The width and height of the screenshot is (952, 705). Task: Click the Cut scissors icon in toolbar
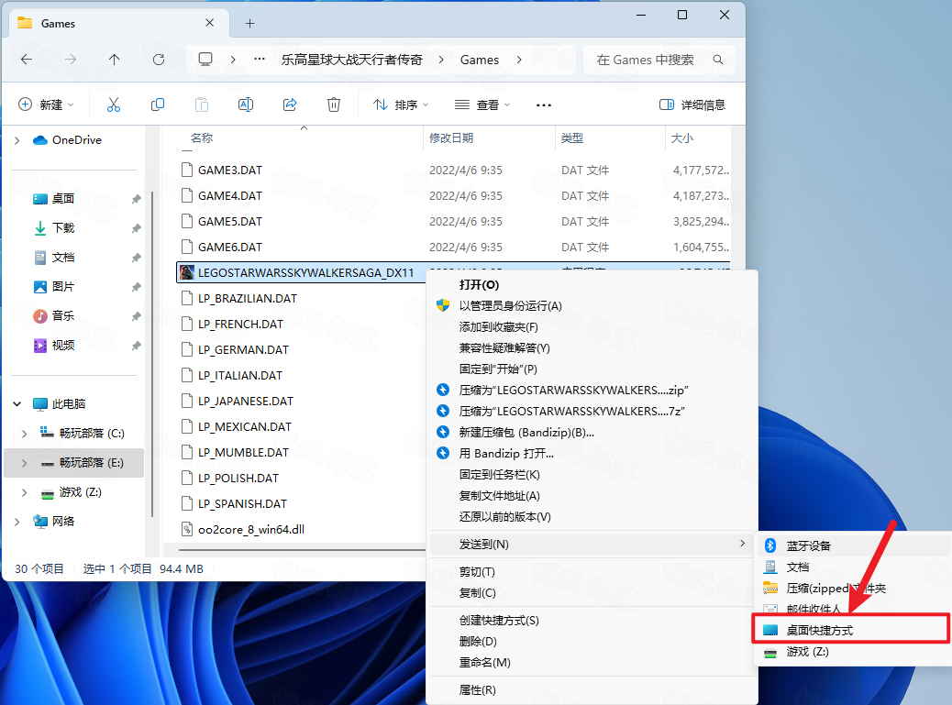[114, 105]
